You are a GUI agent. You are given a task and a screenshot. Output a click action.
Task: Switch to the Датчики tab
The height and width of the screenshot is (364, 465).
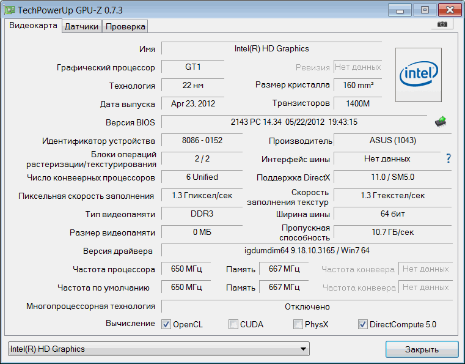click(81, 26)
